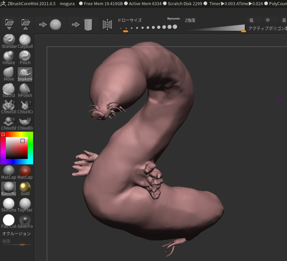Viewport: 287px width, 261px height.
Task: Click the Z強度 label
Action: (190, 20)
